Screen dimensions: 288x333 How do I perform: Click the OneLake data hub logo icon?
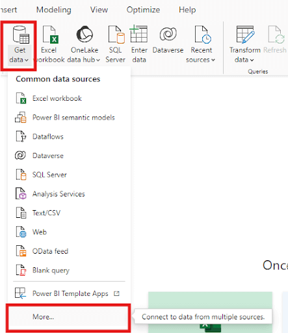tap(85, 34)
